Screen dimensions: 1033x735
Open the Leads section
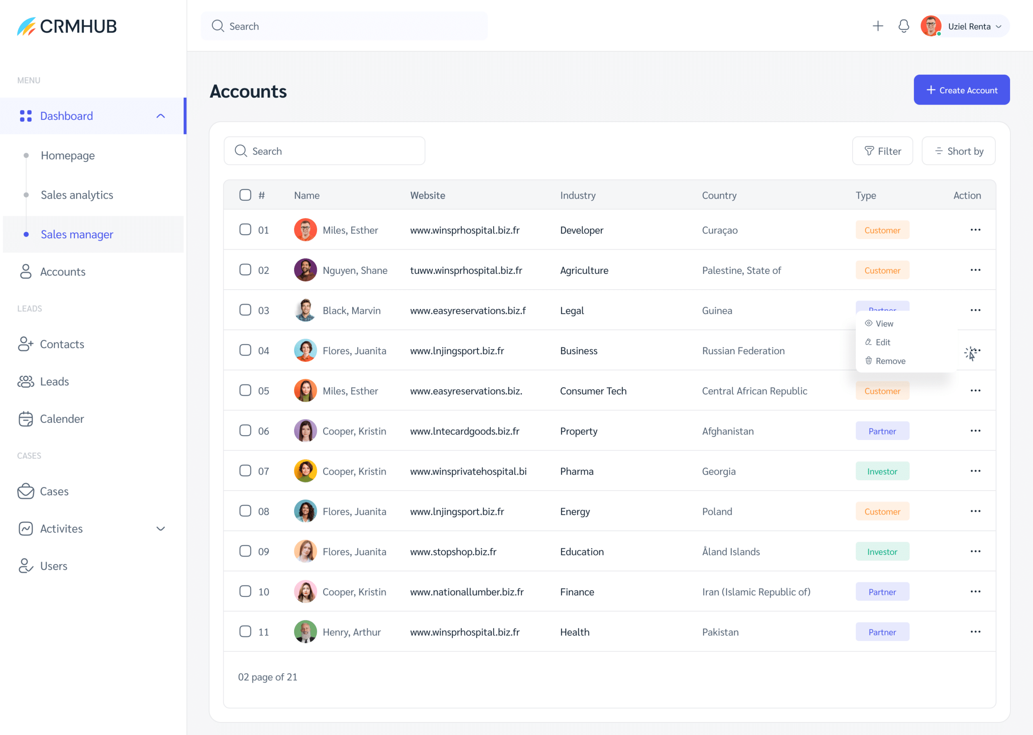pos(54,382)
